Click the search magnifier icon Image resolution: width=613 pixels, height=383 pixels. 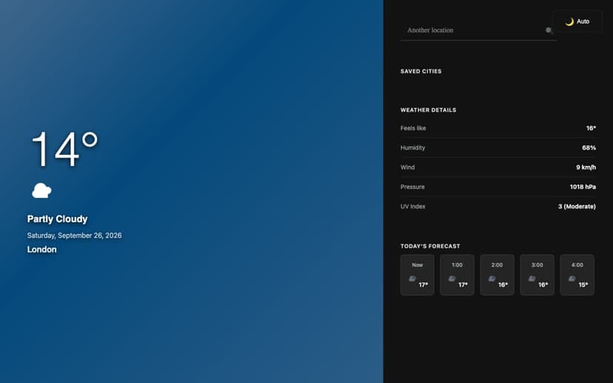coord(549,30)
